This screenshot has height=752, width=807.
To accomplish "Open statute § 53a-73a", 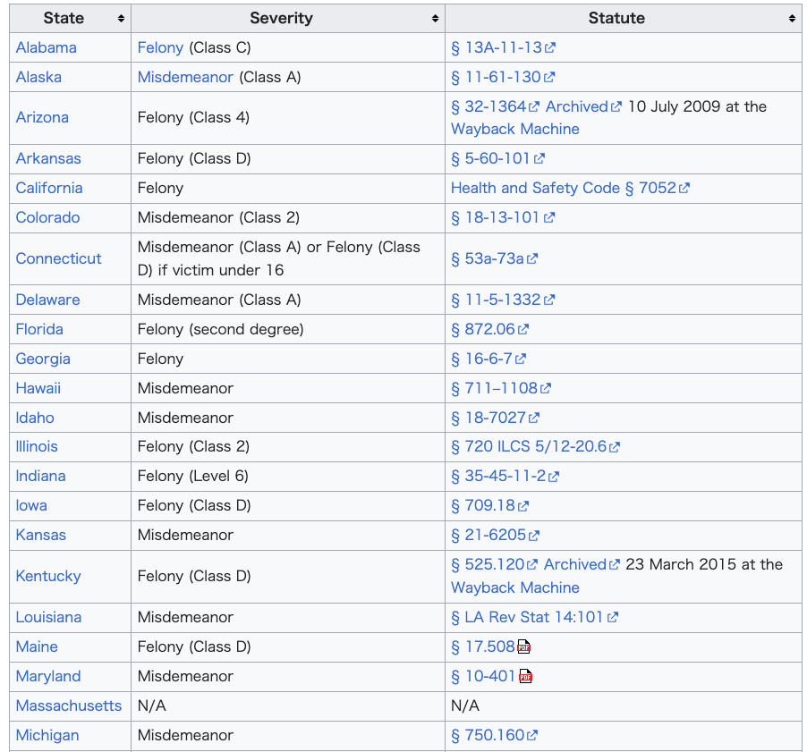I will (x=488, y=258).
